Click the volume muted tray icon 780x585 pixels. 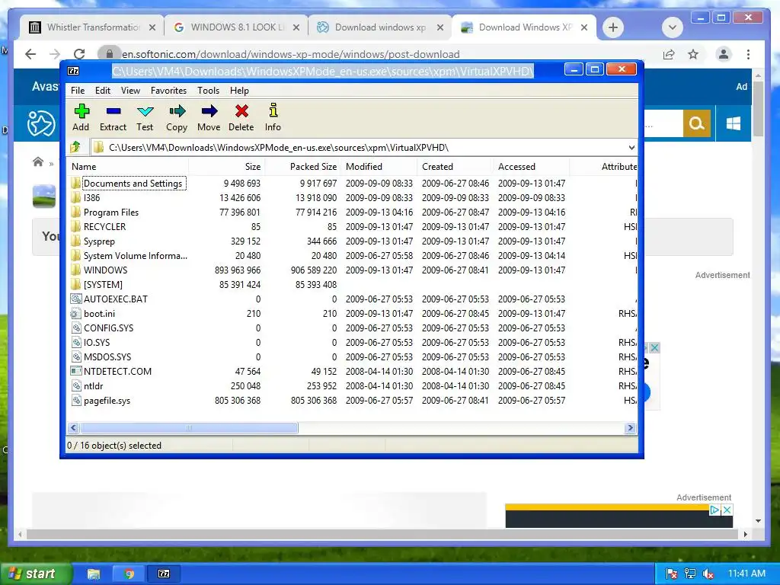coord(708,574)
